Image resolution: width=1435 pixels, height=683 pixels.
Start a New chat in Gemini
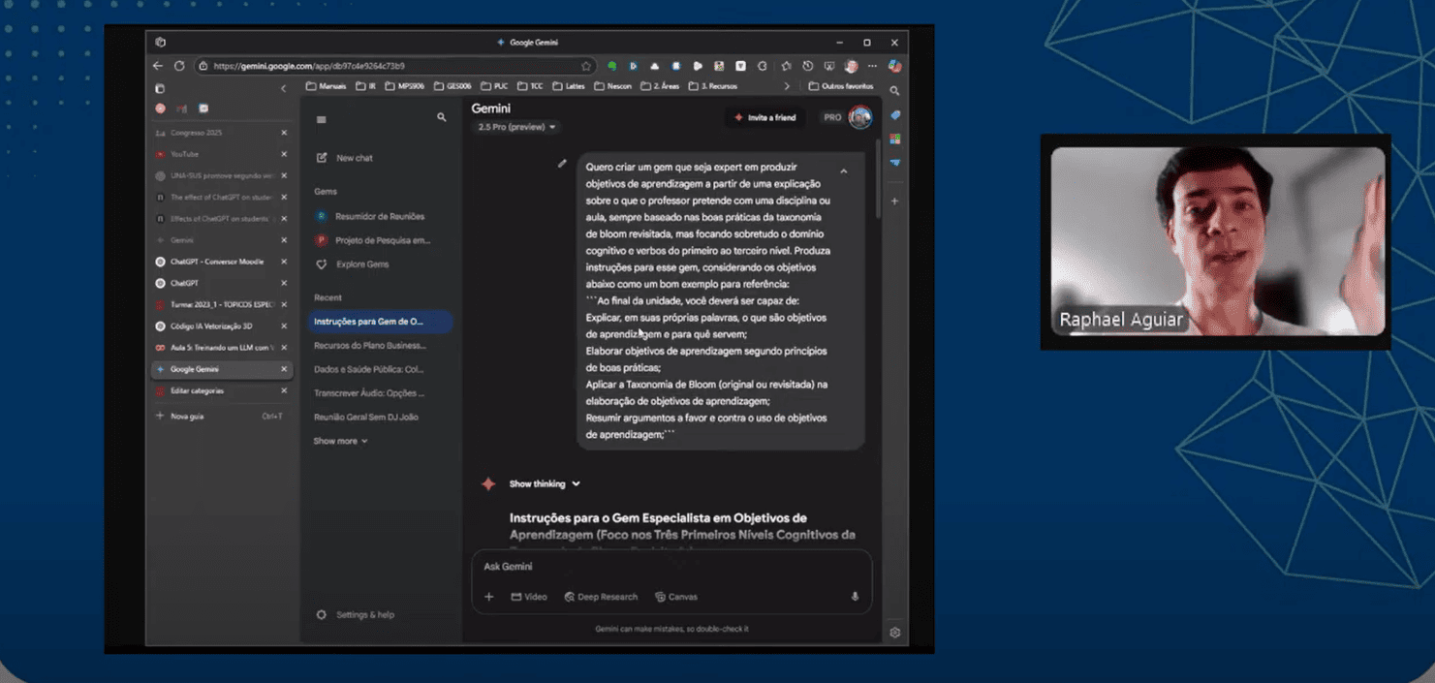pyautogui.click(x=345, y=158)
